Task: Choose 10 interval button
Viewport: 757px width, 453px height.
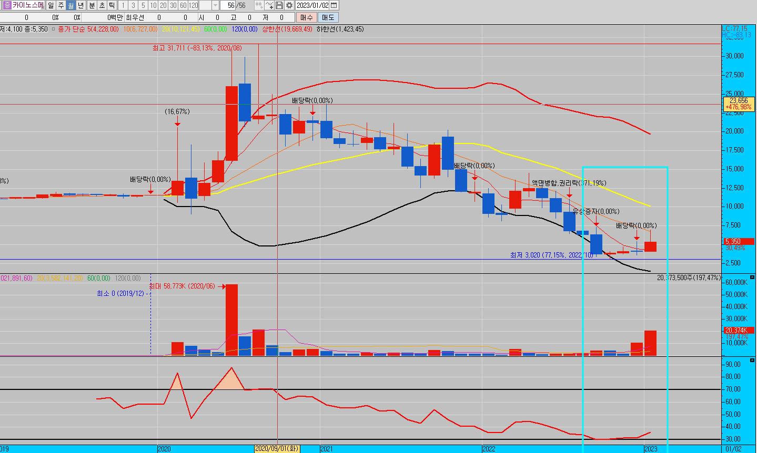Action: (153, 5)
